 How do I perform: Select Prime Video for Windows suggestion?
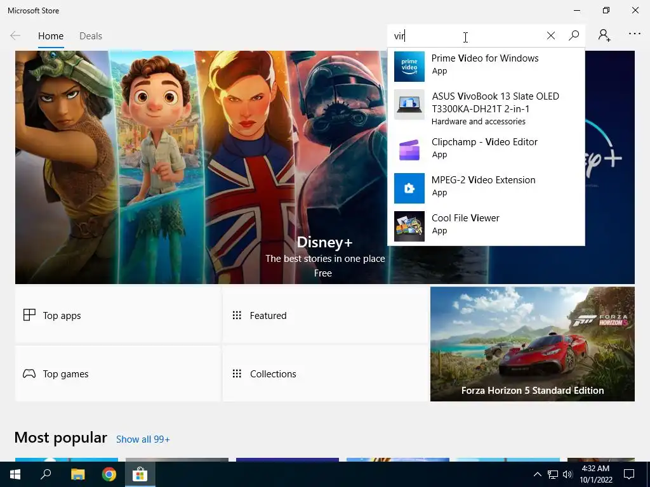coord(486,66)
